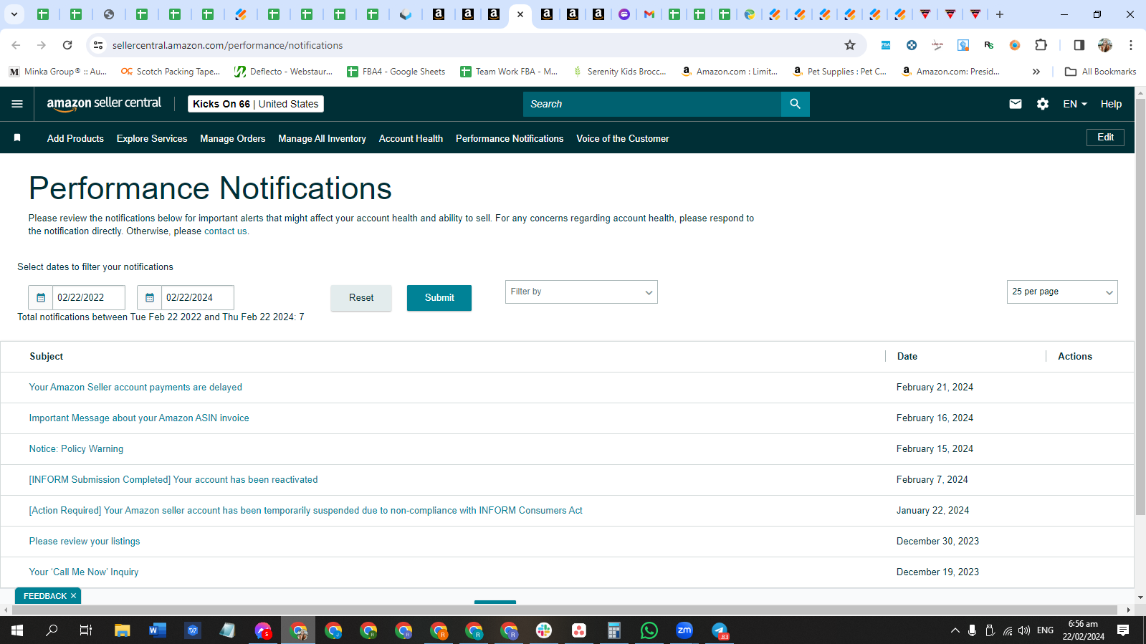The width and height of the screenshot is (1146, 644).
Task: Show more bookmarks with the double chevron
Action: tap(1036, 72)
